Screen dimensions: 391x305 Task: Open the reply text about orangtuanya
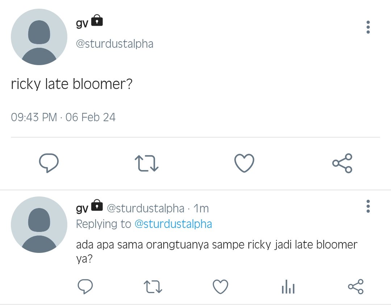click(x=217, y=251)
